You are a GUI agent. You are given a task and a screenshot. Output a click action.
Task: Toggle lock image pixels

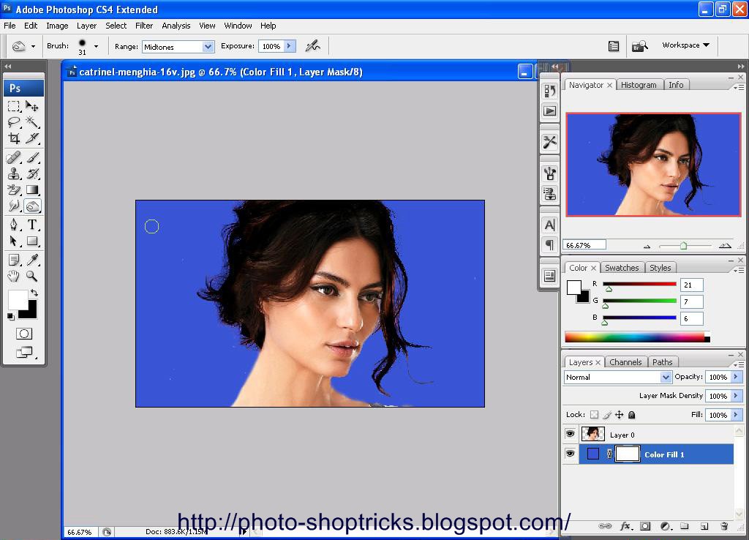pos(606,415)
